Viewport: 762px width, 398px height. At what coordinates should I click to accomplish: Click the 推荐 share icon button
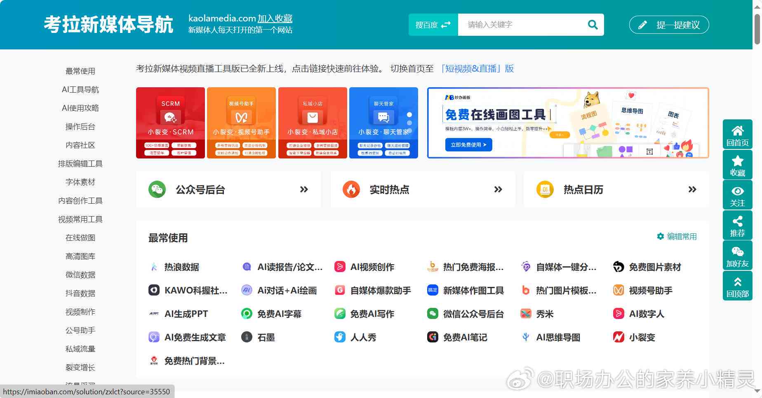coord(738,225)
